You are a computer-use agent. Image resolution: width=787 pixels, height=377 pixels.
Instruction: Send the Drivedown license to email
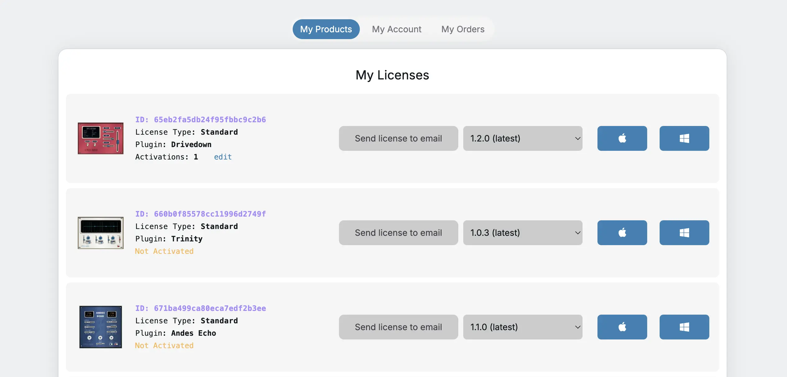point(398,138)
